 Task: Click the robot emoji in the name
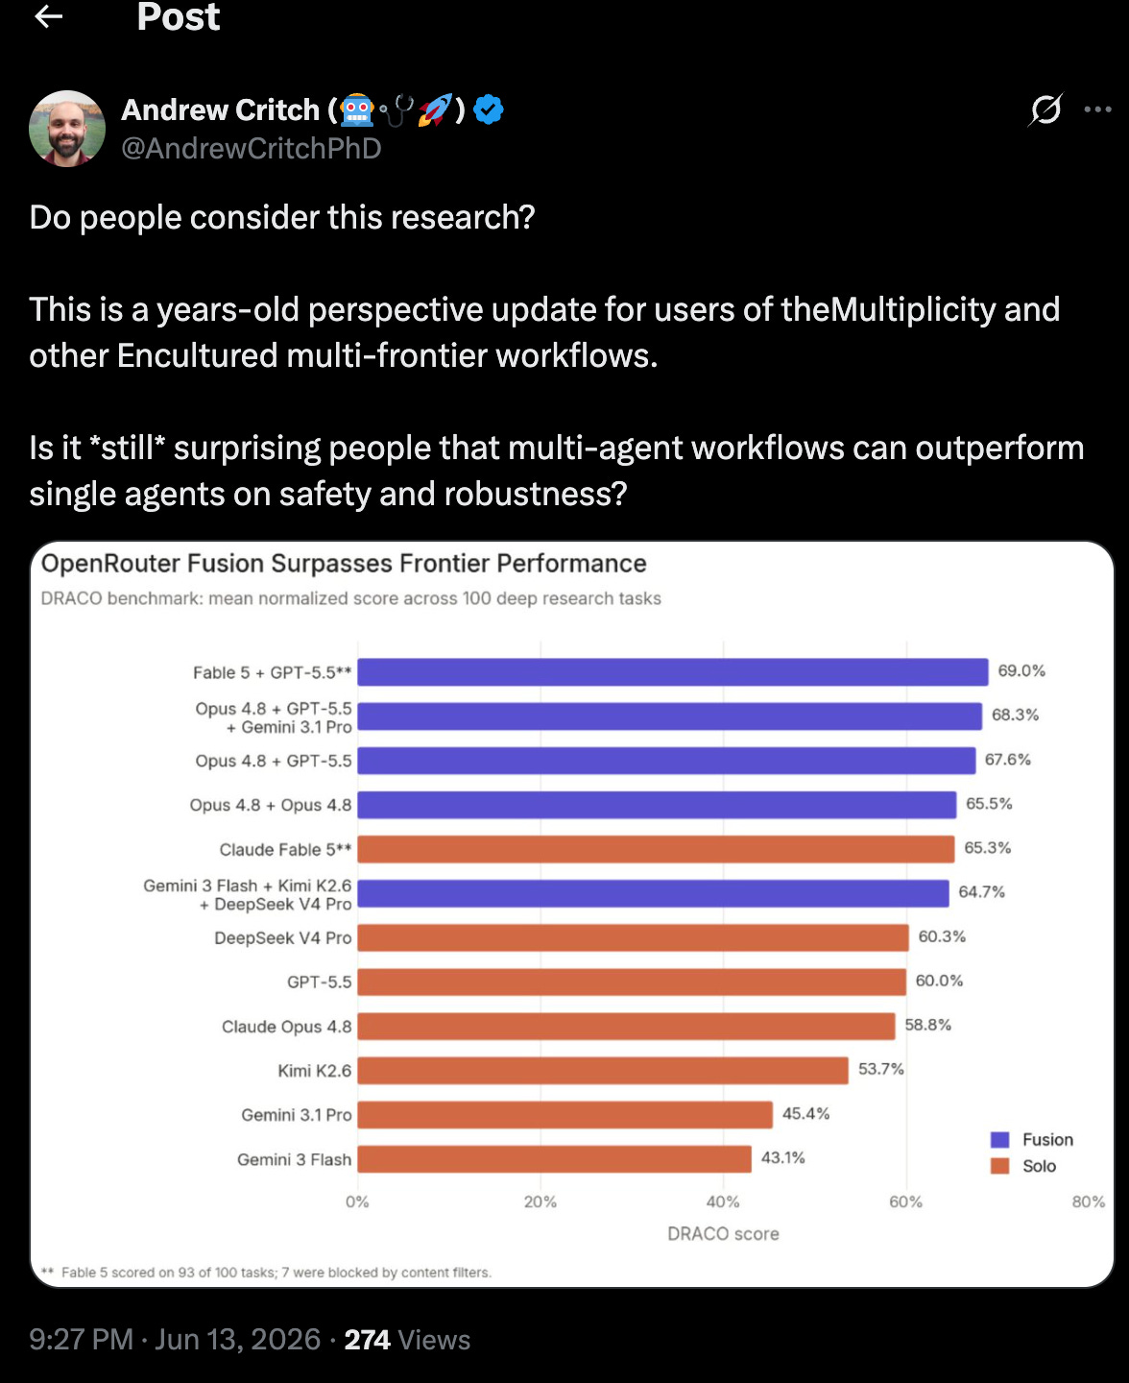click(357, 110)
